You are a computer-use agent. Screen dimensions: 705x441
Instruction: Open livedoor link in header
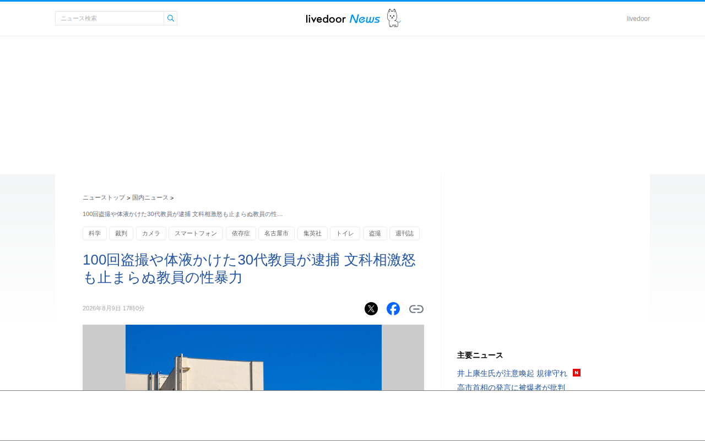coord(638,19)
